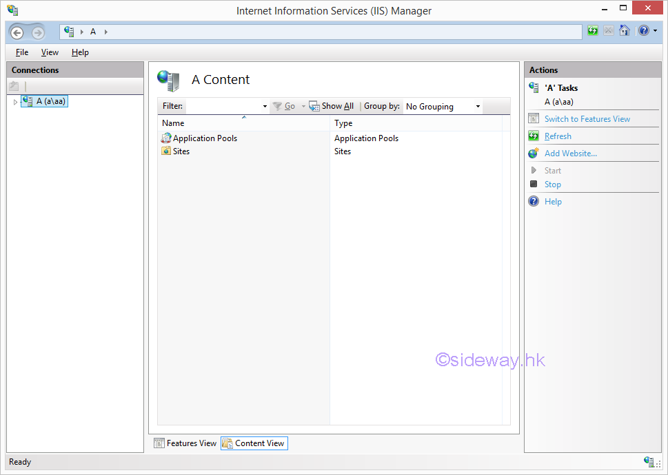Screen dimensions: 668x475
Task: Open the Group by No Grouping dropdown
Action: coord(478,107)
